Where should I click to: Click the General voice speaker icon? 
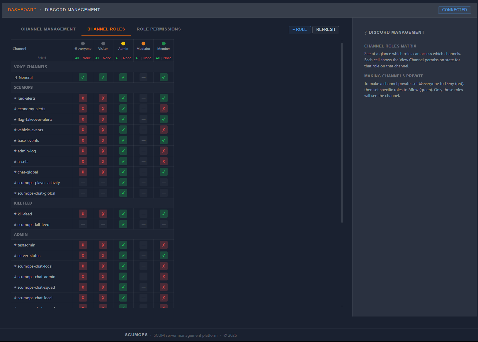pos(16,77)
